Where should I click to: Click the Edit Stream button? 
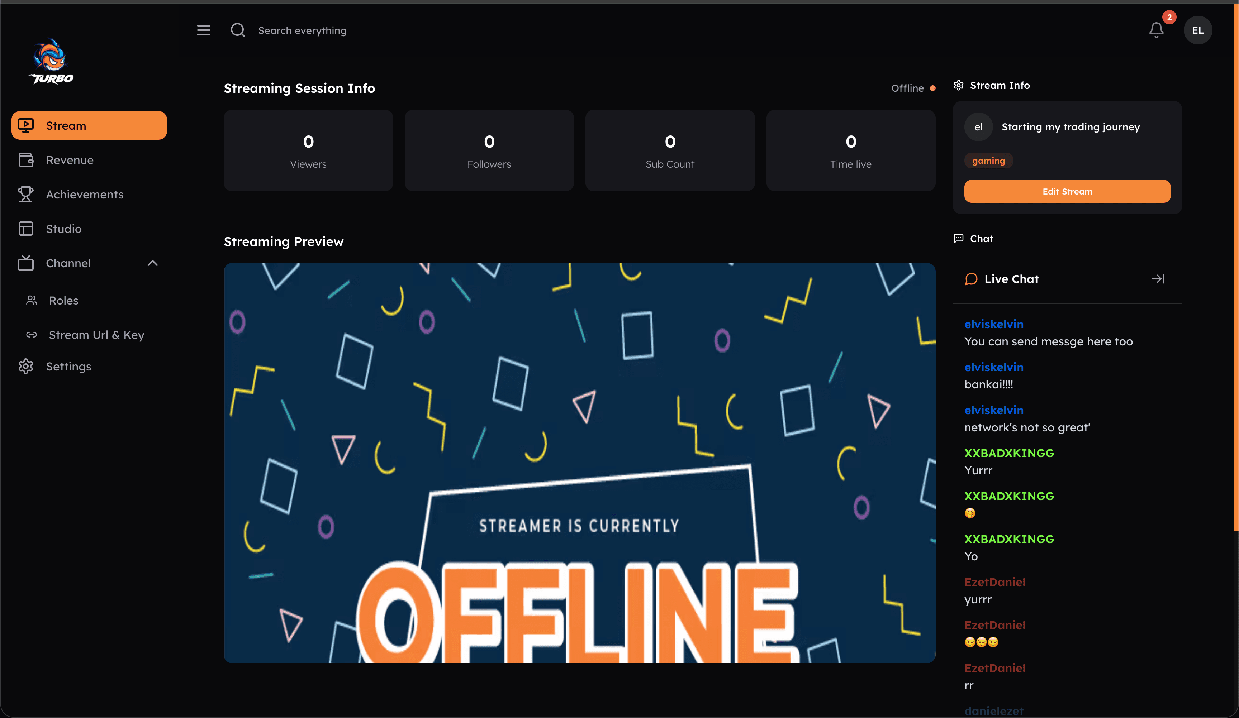[1067, 191]
